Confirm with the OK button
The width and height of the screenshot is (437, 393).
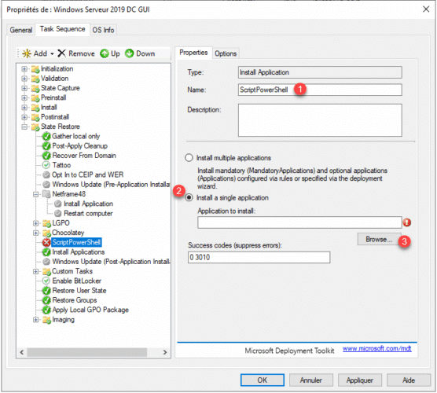tap(263, 380)
